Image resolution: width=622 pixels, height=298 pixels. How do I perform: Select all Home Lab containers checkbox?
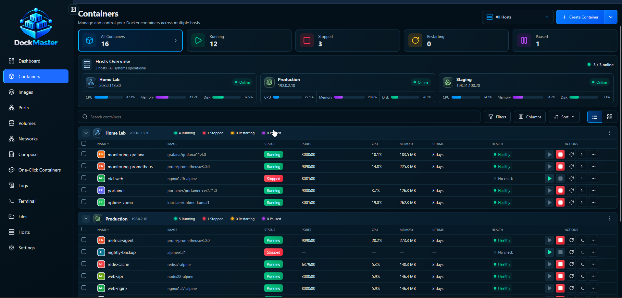coord(84,143)
